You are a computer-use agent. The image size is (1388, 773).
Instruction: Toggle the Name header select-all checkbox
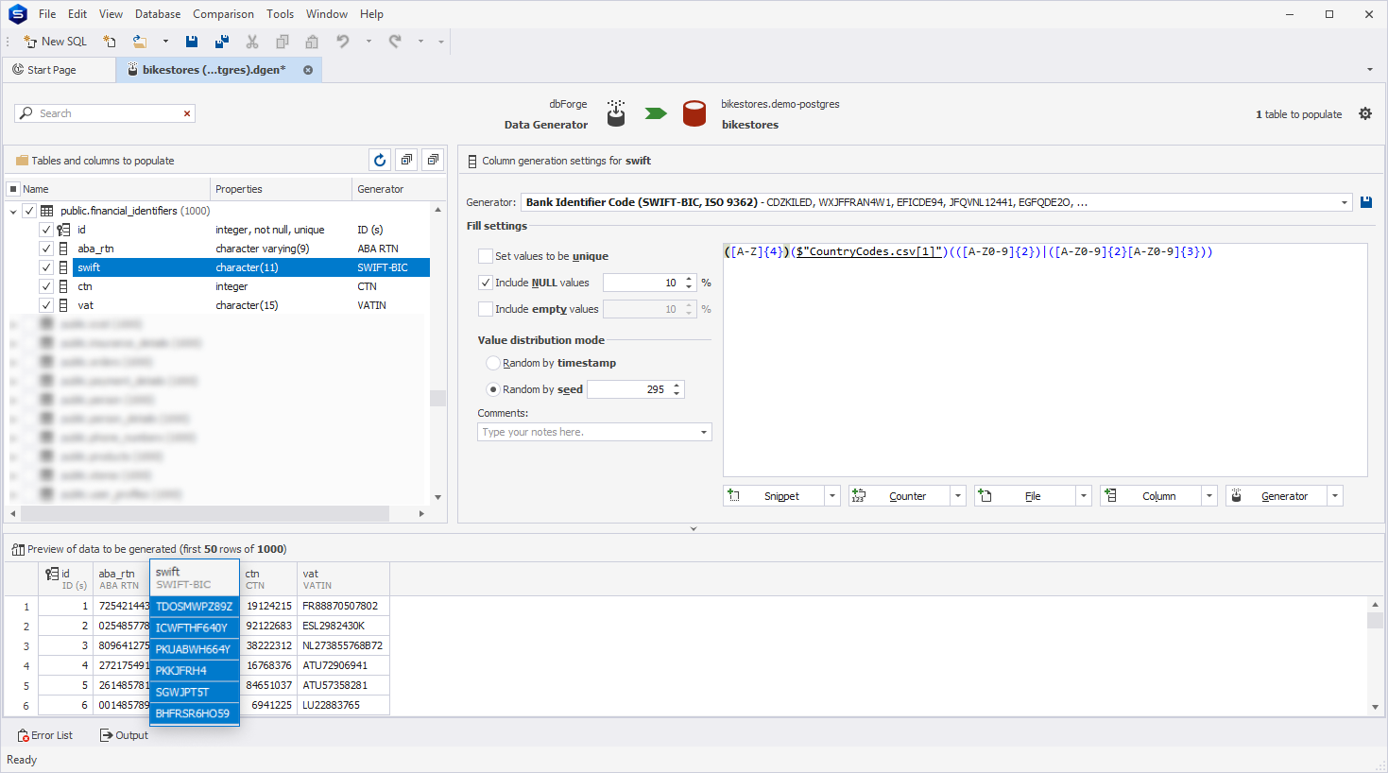click(x=13, y=189)
